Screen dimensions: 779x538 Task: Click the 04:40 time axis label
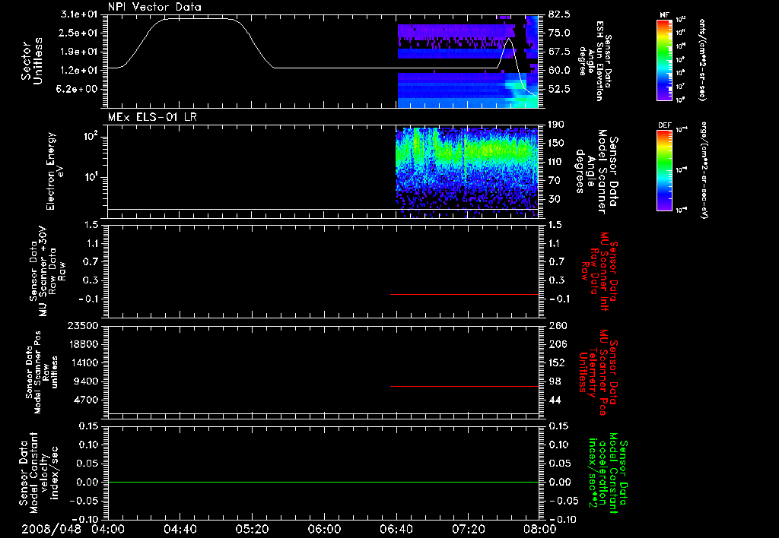pyautogui.click(x=180, y=529)
